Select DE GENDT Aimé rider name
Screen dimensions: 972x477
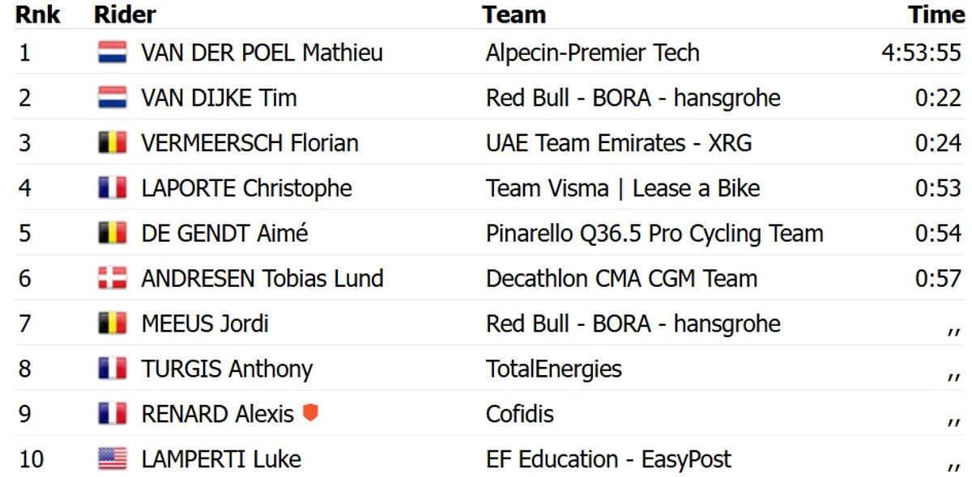pos(224,234)
